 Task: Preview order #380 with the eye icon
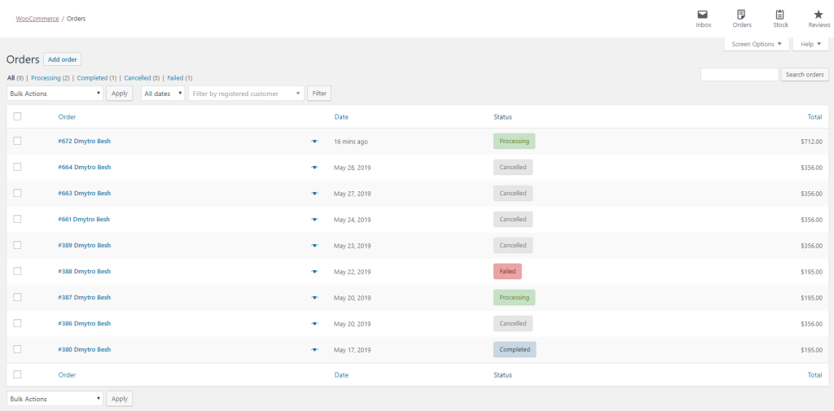point(314,350)
